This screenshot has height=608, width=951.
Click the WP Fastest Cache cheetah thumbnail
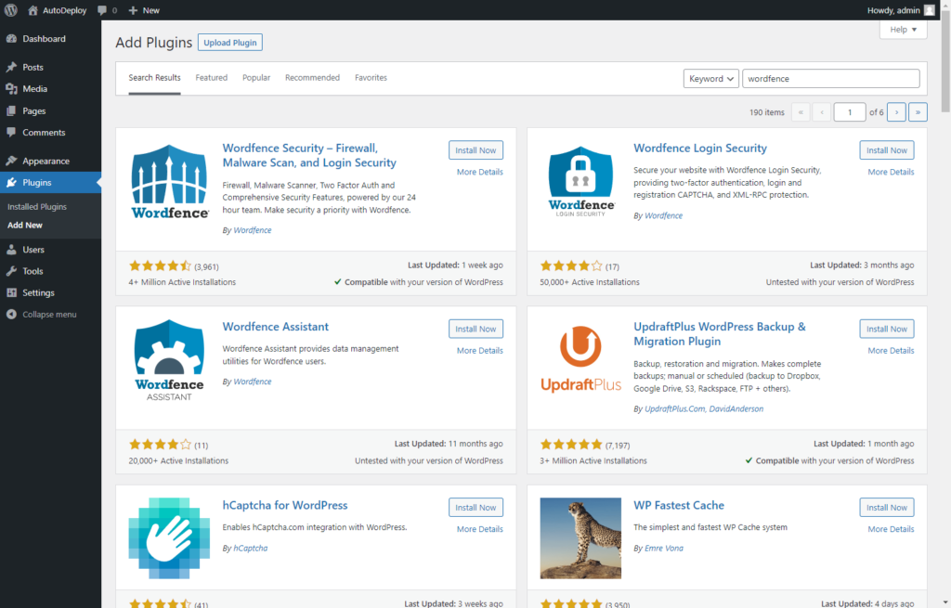click(580, 538)
